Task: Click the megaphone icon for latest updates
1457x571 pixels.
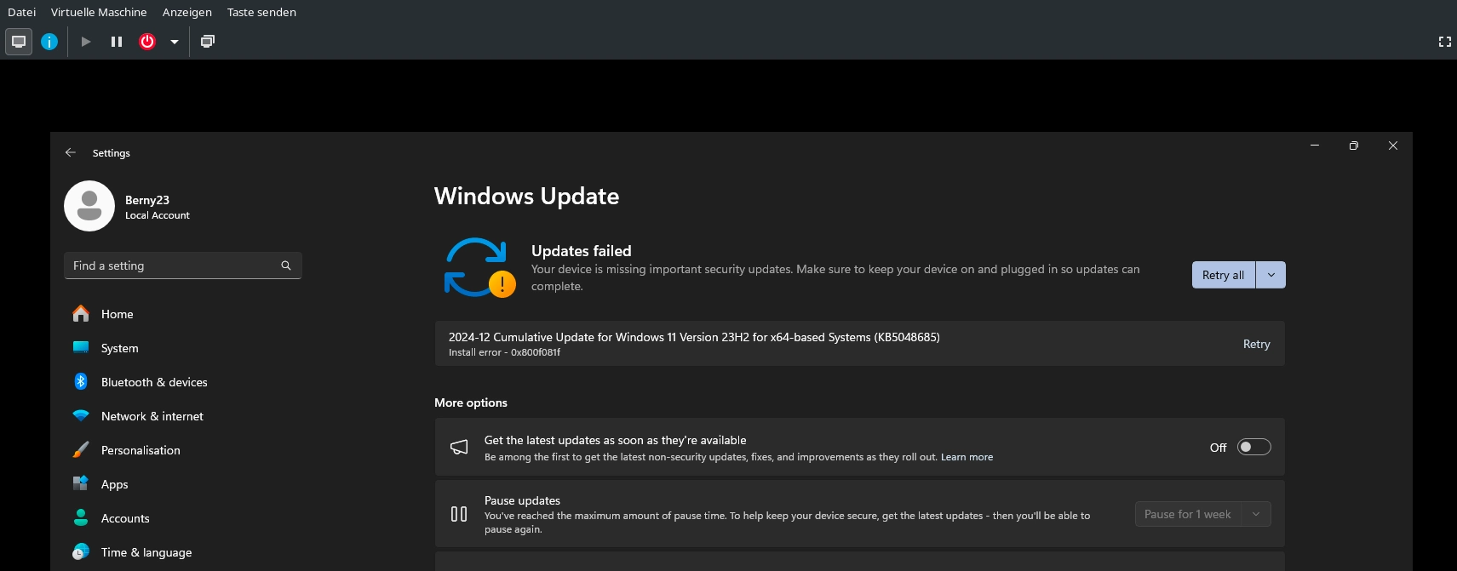Action: tap(459, 447)
